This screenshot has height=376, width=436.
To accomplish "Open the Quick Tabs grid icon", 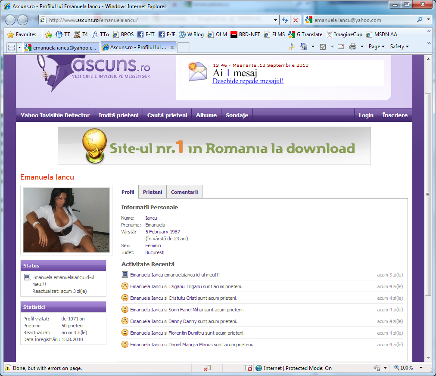I will [x=12, y=47].
